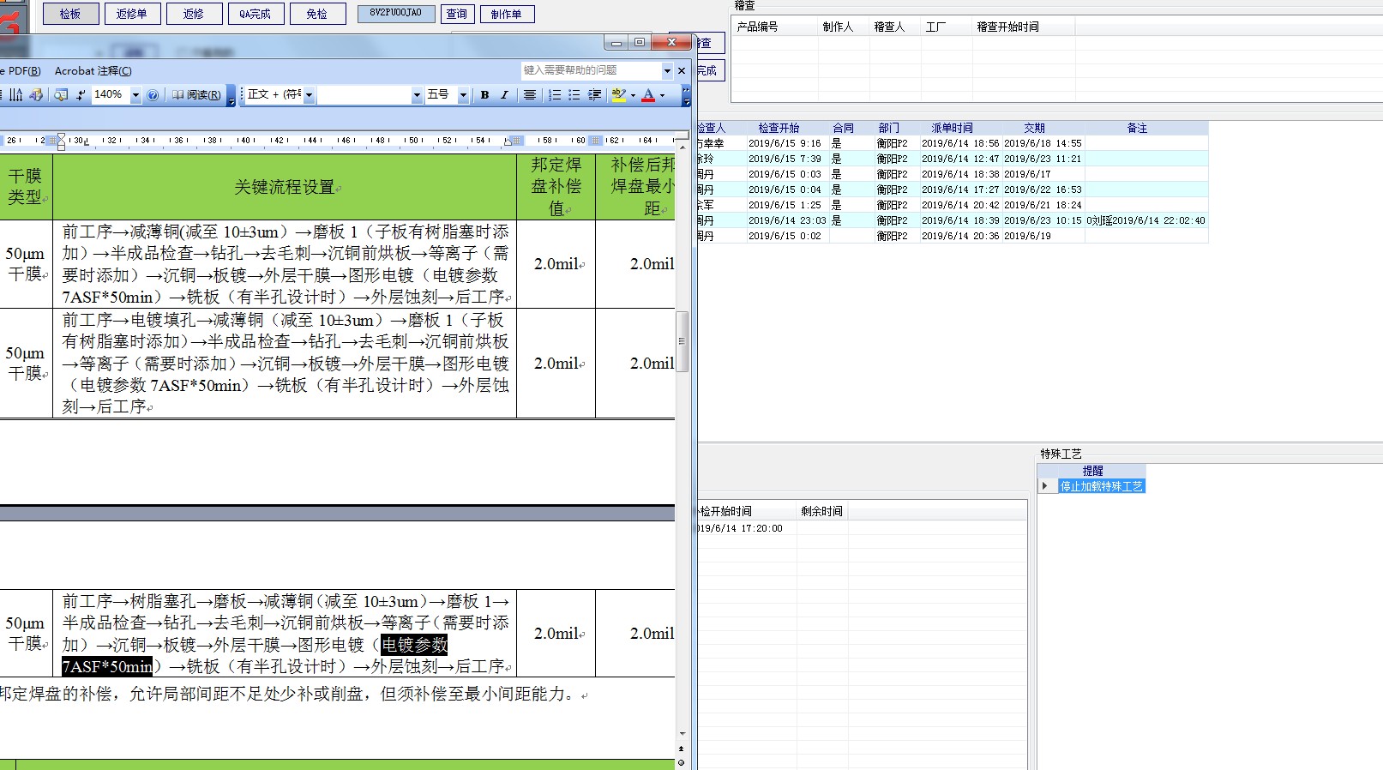Image resolution: width=1383 pixels, height=770 pixels.
Task: Select the 停止加载特殊工艺 row
Action: coord(1102,486)
